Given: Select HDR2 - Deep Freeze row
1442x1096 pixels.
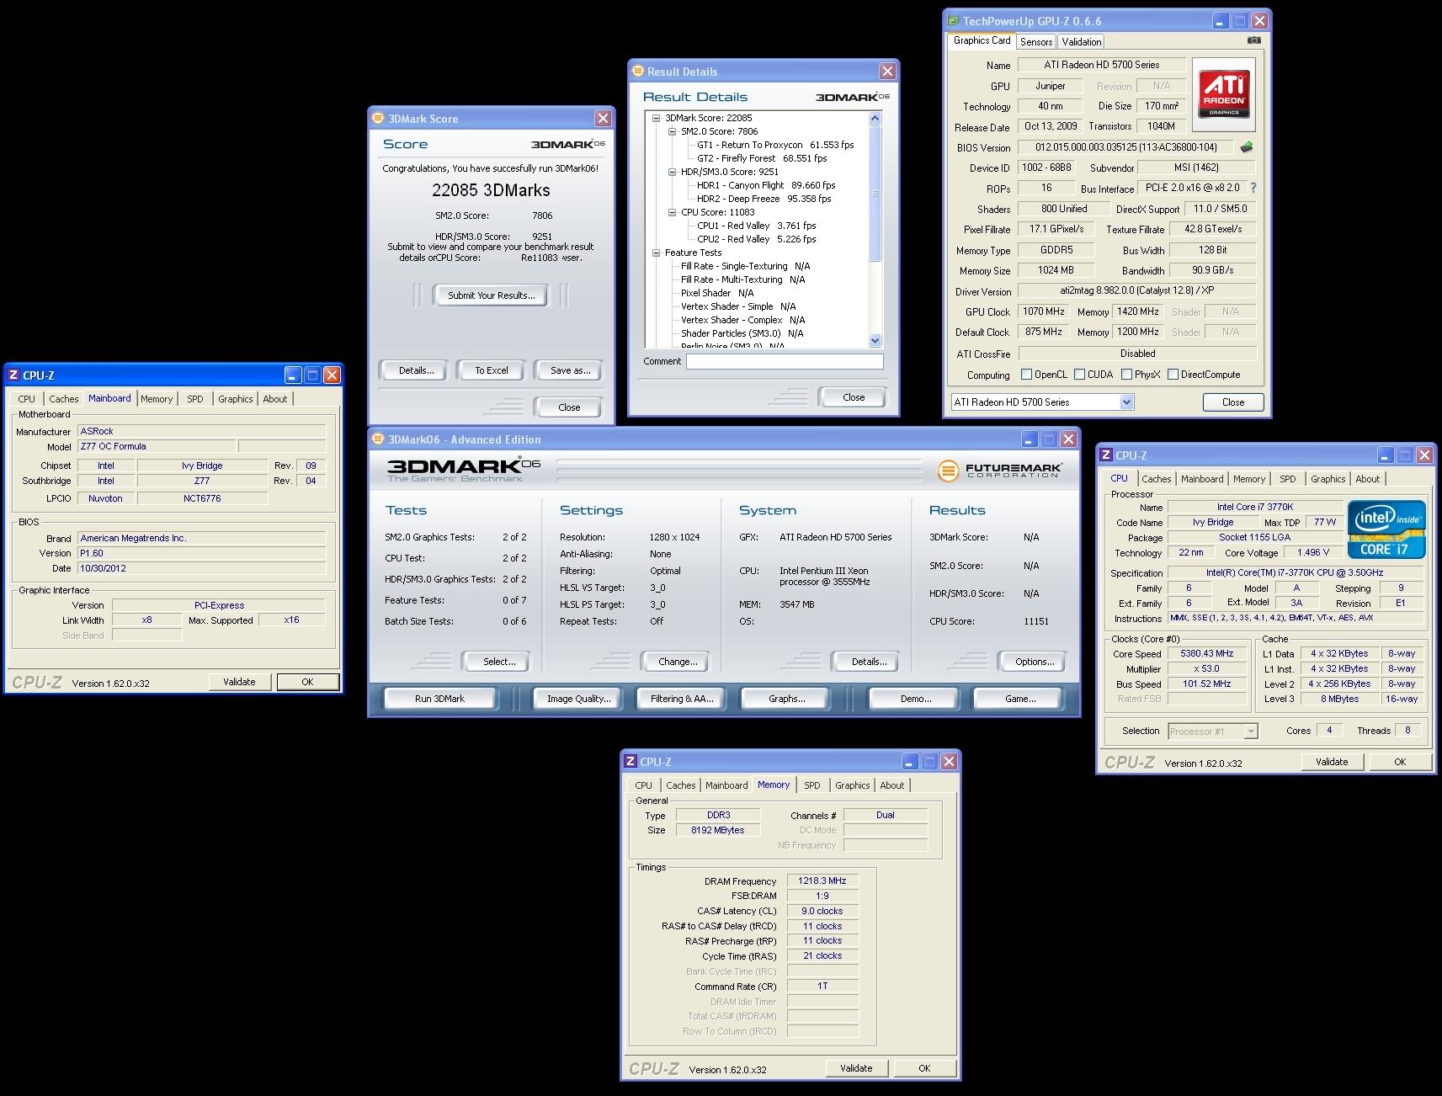Looking at the screenshot, I should (764, 199).
